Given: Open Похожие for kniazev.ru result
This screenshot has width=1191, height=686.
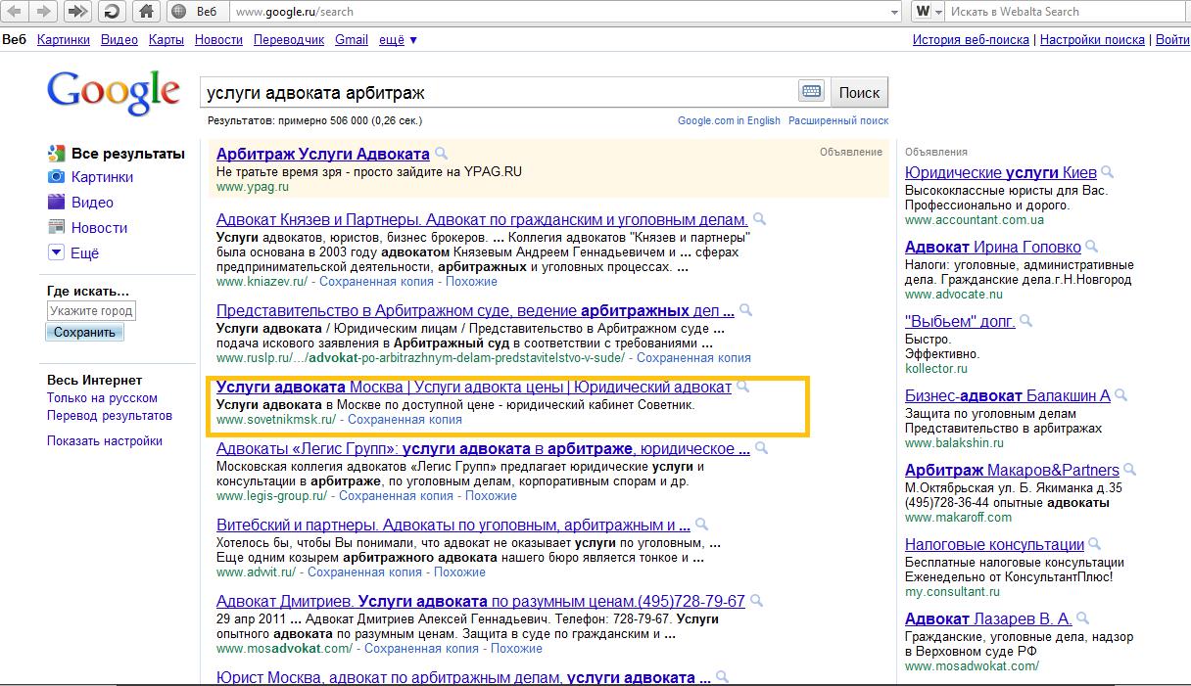Looking at the screenshot, I should click(471, 282).
